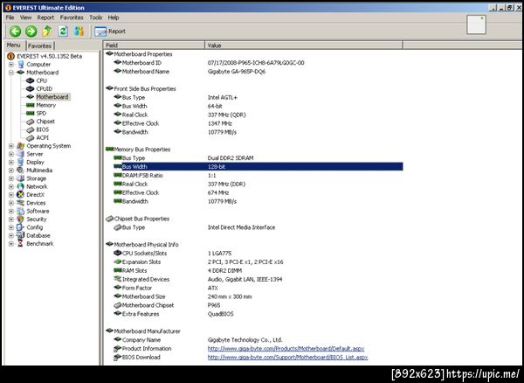The height and width of the screenshot is (383, 524).
Task: Click the green Forward arrow toolbar icon
Action: (x=31, y=31)
